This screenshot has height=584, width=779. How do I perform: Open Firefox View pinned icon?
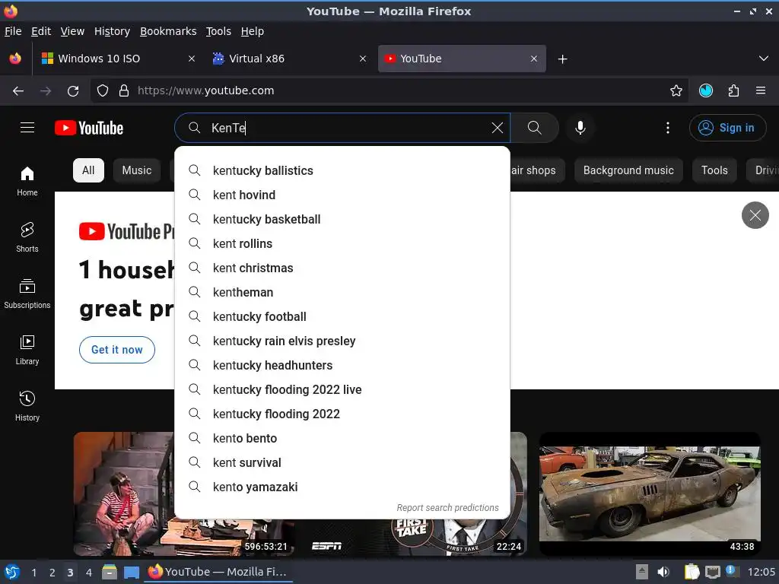(x=15, y=59)
